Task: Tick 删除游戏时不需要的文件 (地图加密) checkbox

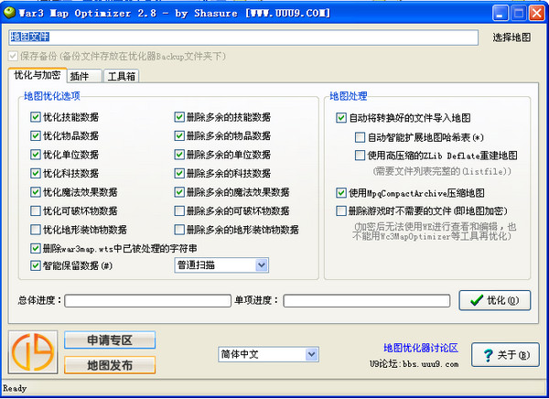Action: coord(341,210)
